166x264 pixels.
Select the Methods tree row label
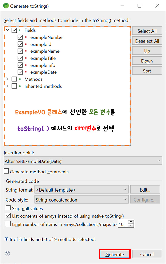33,79
